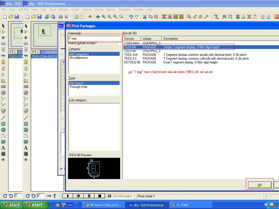Screen dimensions: 279x209
Task: Open the Debug menu
Action: [x=99, y=10]
